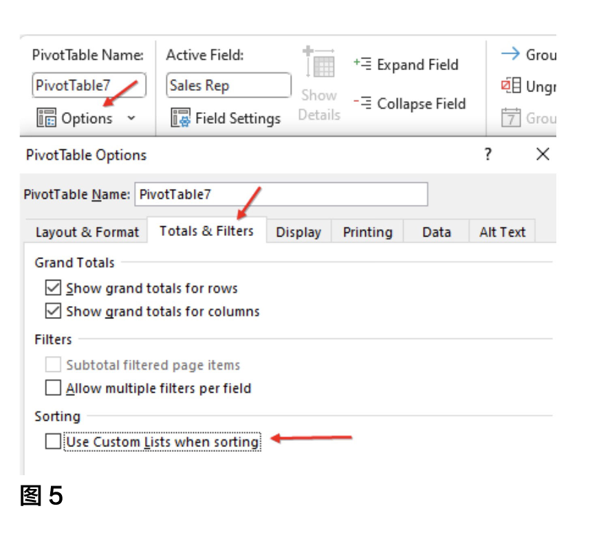Enable Allow multiple filters per field

pos(53,389)
